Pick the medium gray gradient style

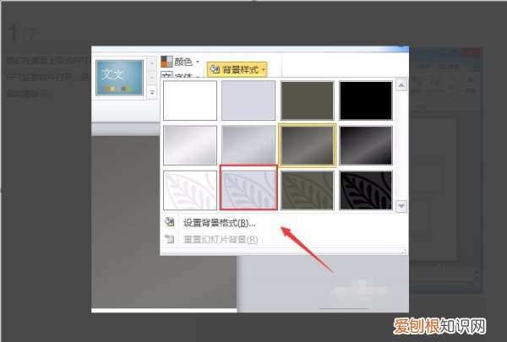click(x=248, y=145)
